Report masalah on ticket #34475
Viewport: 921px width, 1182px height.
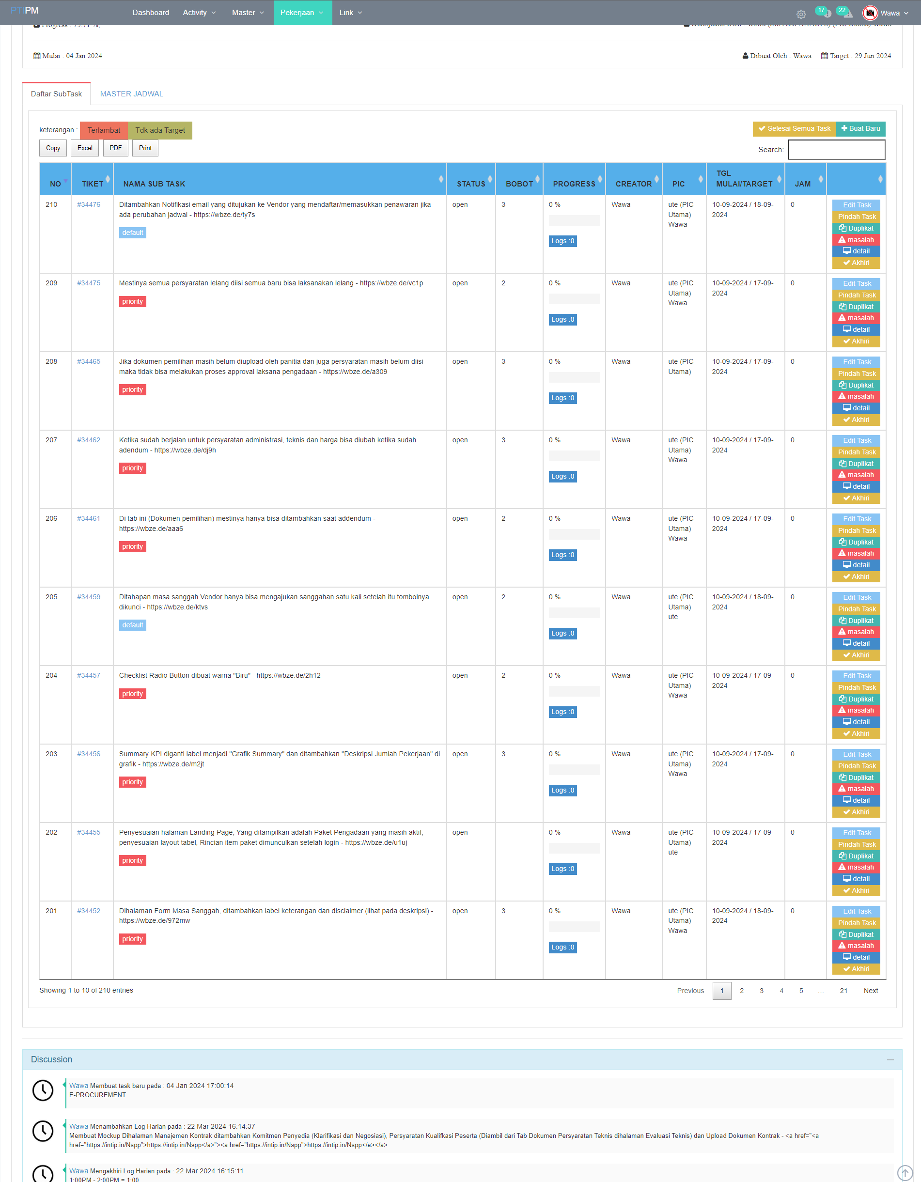click(856, 318)
